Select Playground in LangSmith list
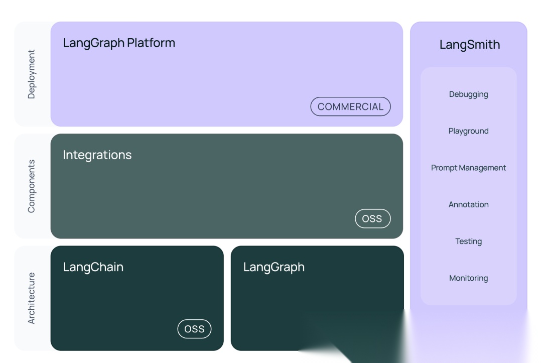Screen dimensions: 542x363 [468, 131]
